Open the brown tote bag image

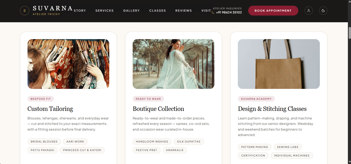(279, 64)
